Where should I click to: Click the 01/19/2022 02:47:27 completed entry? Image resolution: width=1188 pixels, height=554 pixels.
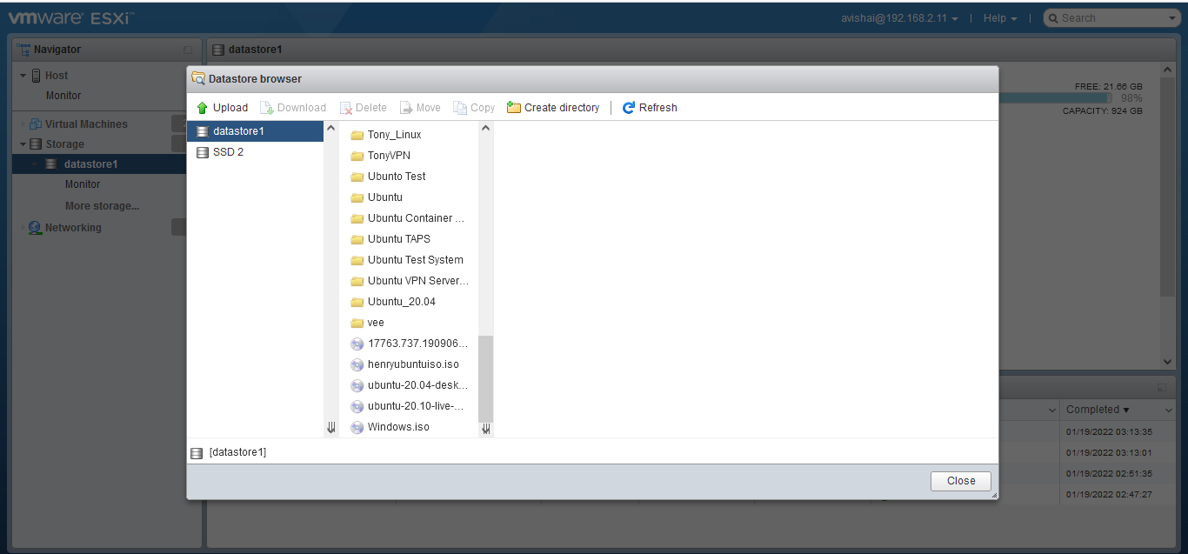click(1109, 494)
